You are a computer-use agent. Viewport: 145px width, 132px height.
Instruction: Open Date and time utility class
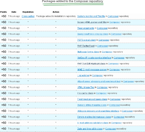click(x=90, y=129)
